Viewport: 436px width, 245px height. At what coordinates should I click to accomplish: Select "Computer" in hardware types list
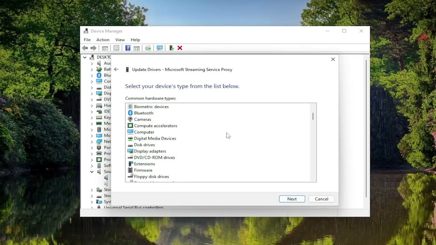(x=144, y=132)
